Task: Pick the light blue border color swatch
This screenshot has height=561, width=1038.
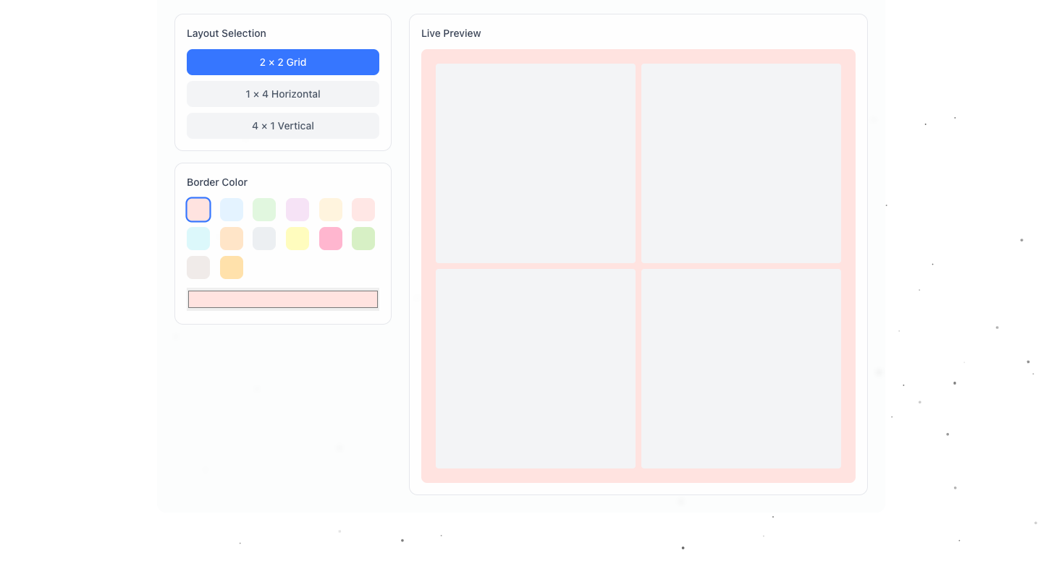Action: pyautogui.click(x=232, y=210)
